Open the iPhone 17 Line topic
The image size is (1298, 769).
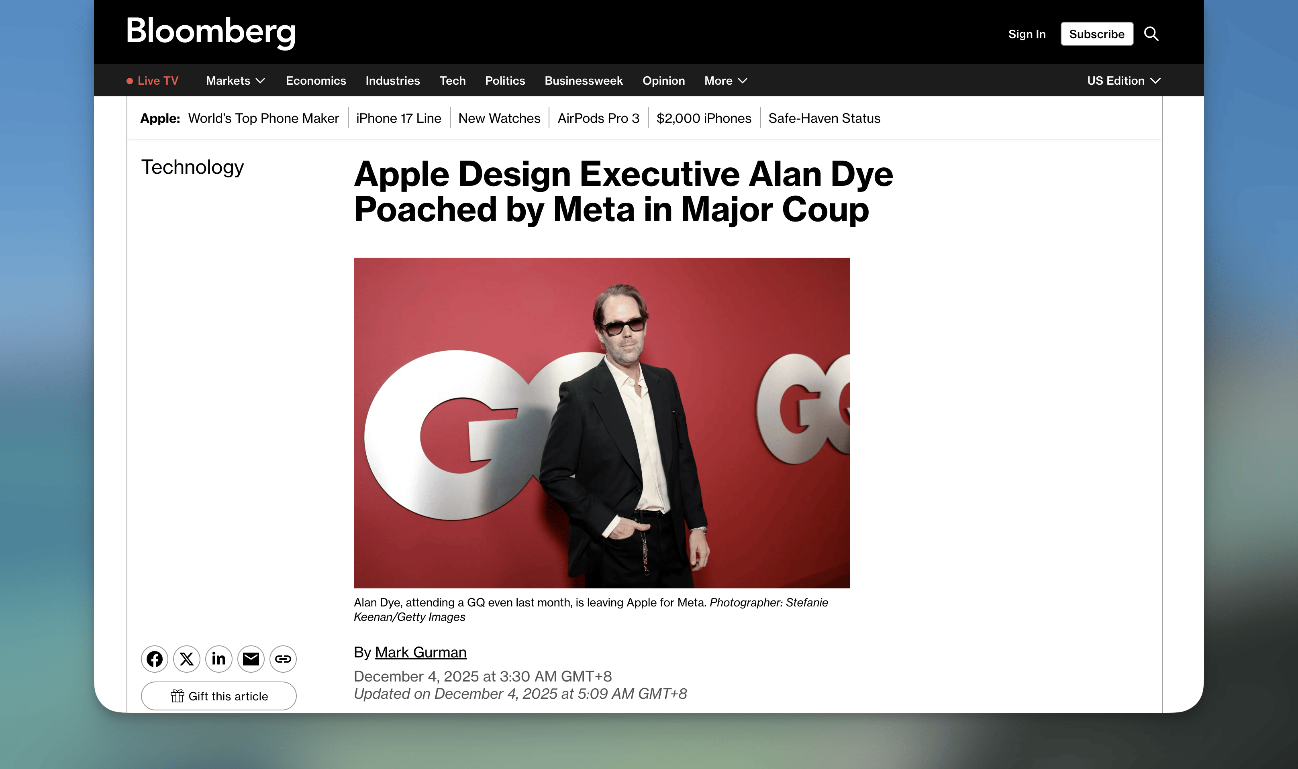pyautogui.click(x=398, y=118)
